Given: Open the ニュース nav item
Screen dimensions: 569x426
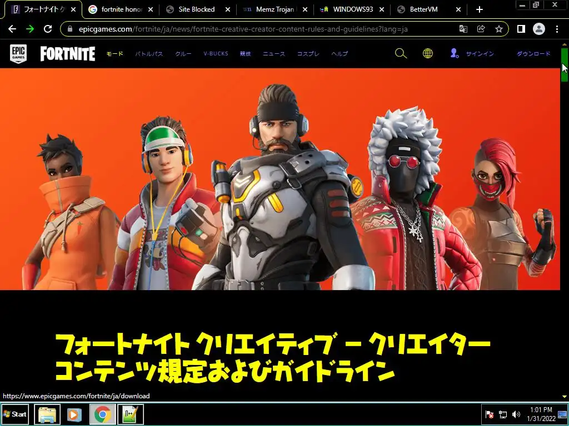Looking at the screenshot, I should tap(274, 54).
